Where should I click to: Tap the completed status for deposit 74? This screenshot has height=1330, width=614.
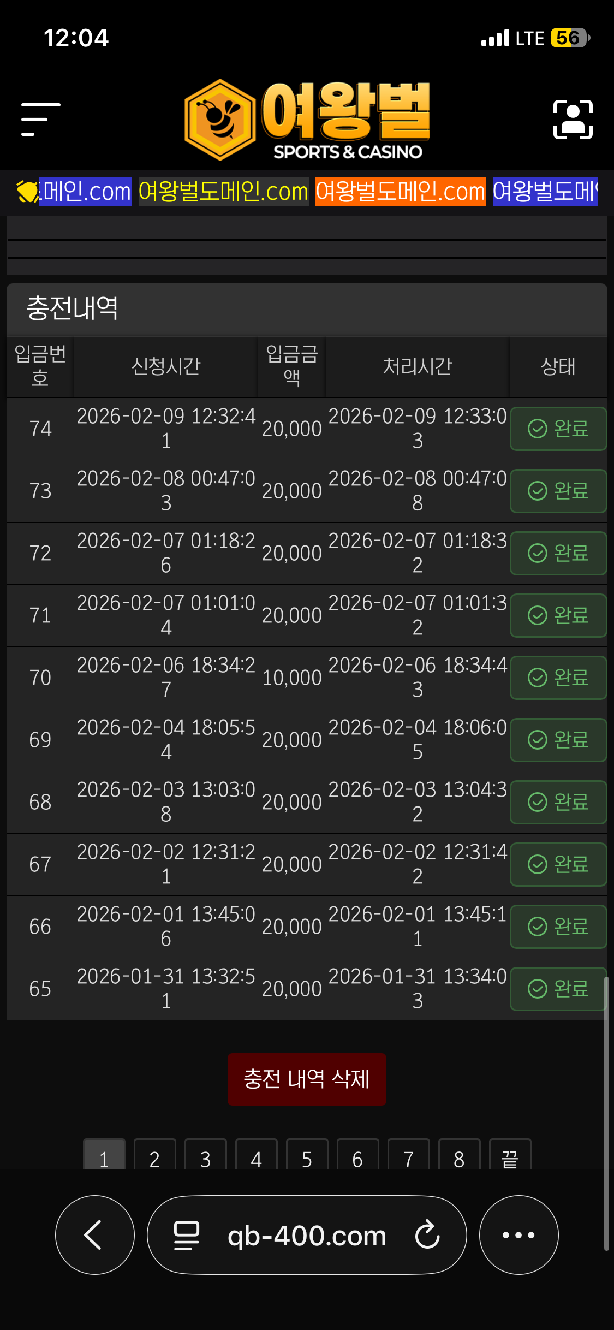click(558, 429)
